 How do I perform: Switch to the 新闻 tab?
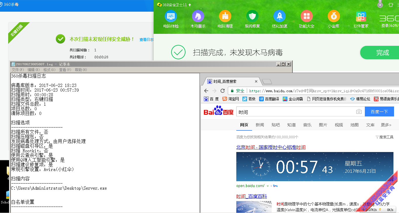pos(260,125)
